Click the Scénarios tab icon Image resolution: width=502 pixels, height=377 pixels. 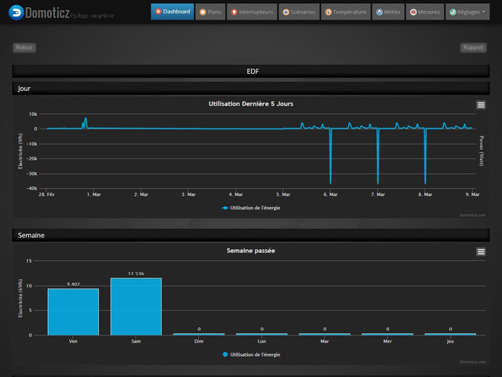286,13
